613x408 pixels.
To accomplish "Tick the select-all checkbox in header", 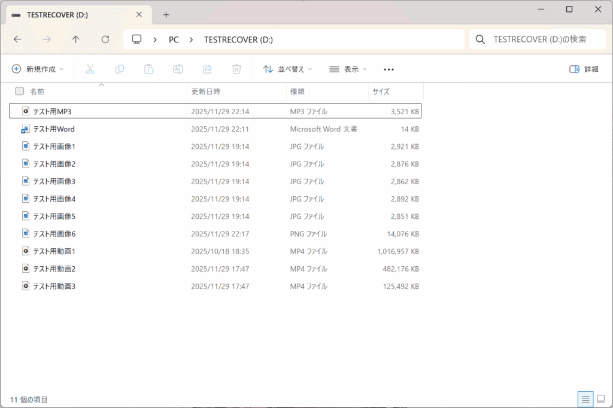I will pyautogui.click(x=20, y=92).
